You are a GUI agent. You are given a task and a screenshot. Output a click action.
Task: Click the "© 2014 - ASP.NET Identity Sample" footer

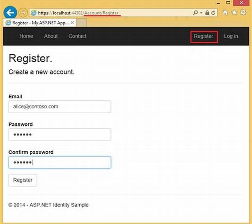pyautogui.click(x=48, y=205)
